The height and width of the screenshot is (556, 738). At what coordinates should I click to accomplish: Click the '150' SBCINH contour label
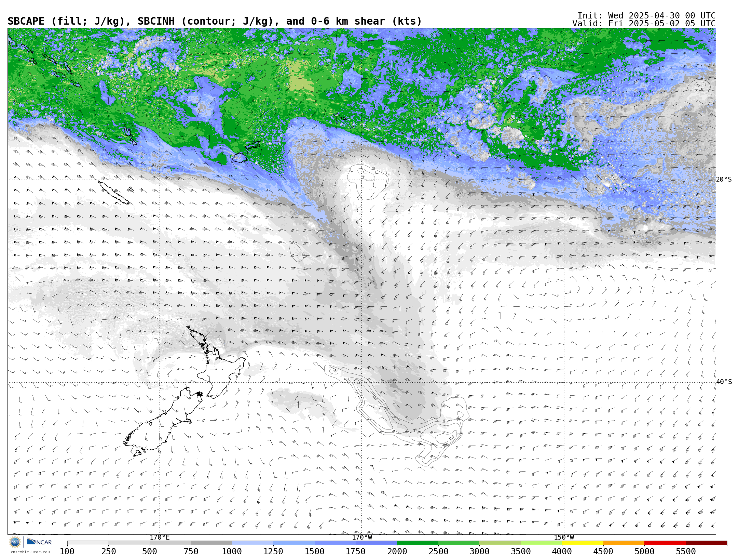point(452,438)
